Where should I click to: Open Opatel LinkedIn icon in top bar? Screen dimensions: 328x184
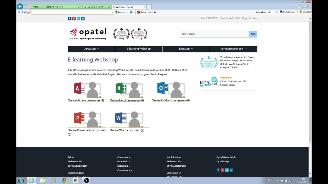[83, 18]
